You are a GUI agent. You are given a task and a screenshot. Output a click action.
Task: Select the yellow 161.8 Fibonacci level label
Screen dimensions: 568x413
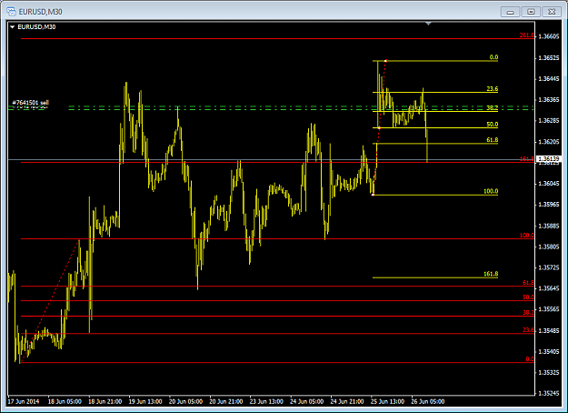[491, 274]
